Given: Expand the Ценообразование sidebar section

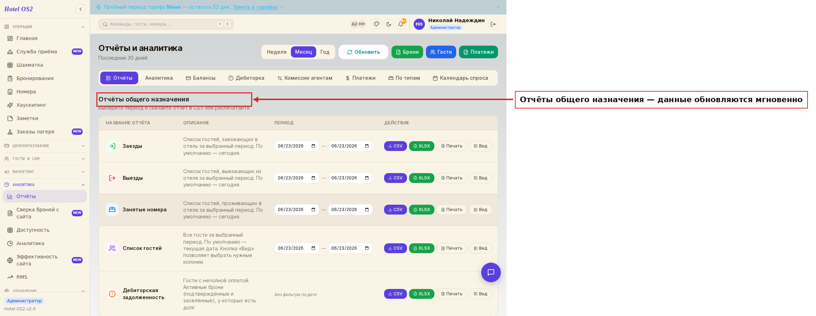Looking at the screenshot, I should click(45, 146).
